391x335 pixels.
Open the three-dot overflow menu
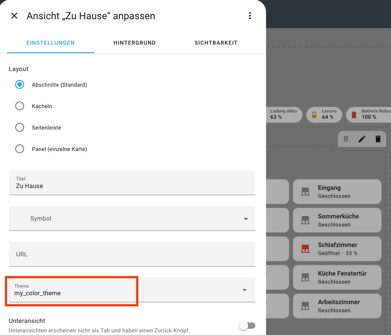click(250, 16)
